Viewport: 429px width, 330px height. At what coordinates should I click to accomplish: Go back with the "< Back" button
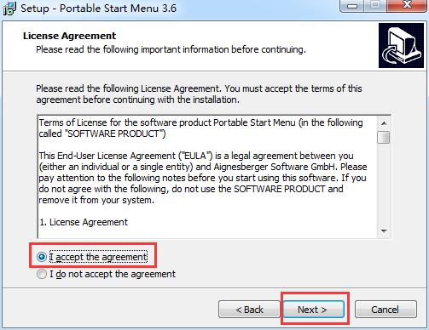pos(249,310)
